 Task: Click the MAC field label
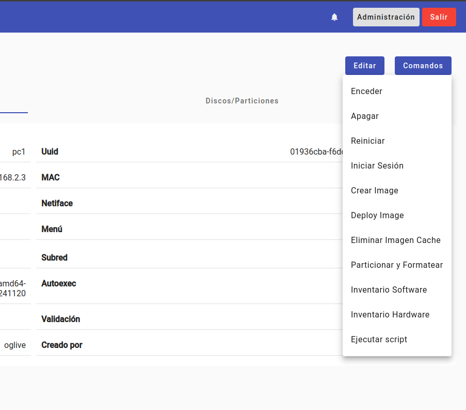(51, 178)
